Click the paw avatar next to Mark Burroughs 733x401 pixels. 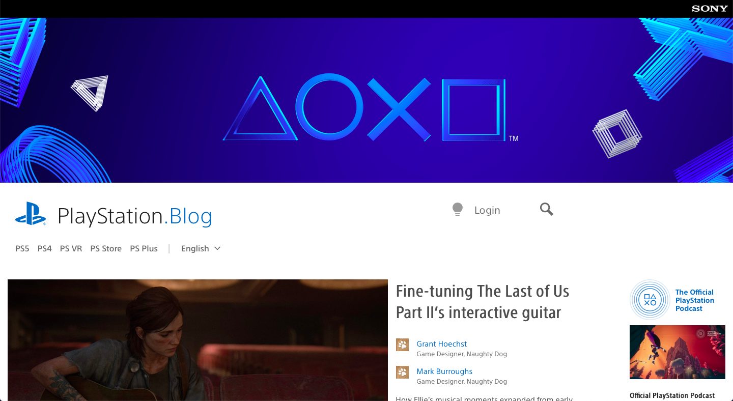(402, 372)
